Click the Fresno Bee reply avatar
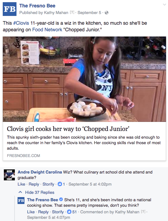The height and width of the screenshot is (221, 168). [21, 200]
